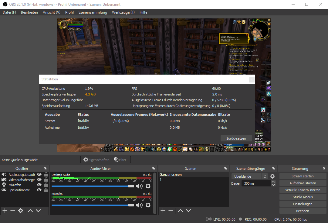Viewport: 328px width, 223px height.
Task: Decrease the Dauer transition duration
Action: click(273, 185)
